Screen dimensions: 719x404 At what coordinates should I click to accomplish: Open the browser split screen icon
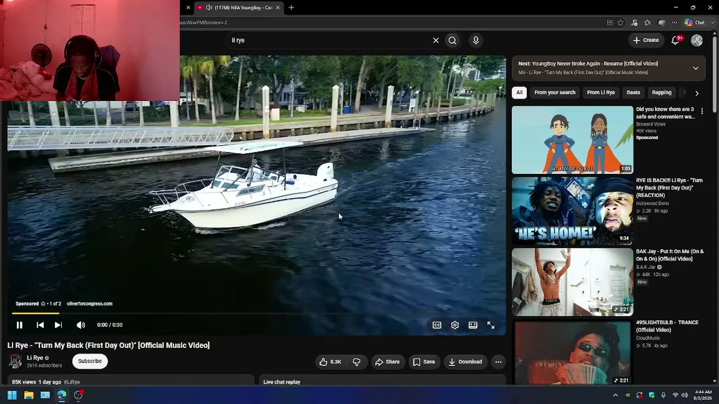point(610,22)
